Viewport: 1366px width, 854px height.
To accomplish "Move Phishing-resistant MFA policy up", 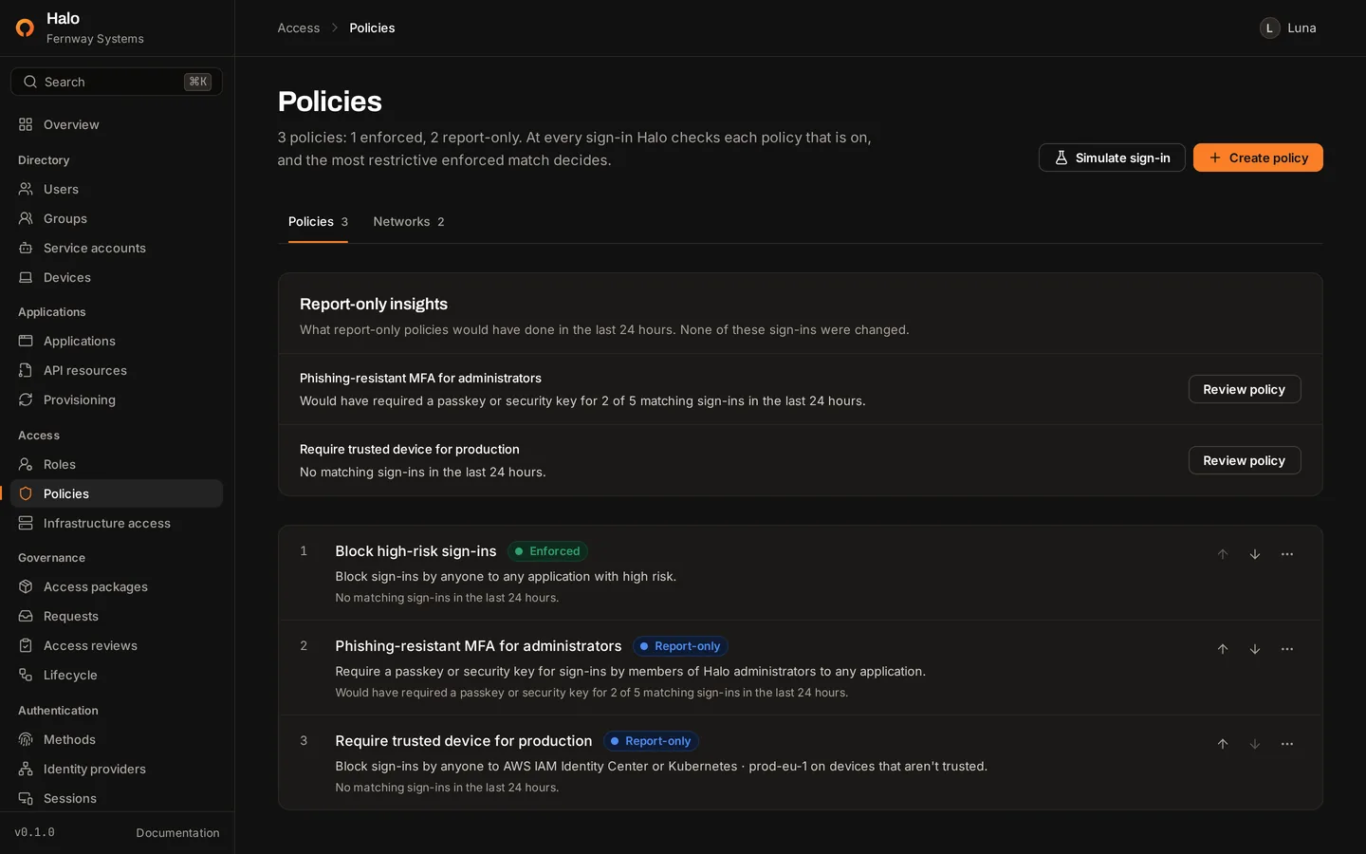I will pyautogui.click(x=1223, y=649).
